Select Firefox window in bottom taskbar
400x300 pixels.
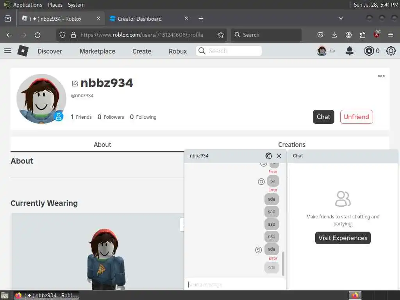point(46,295)
